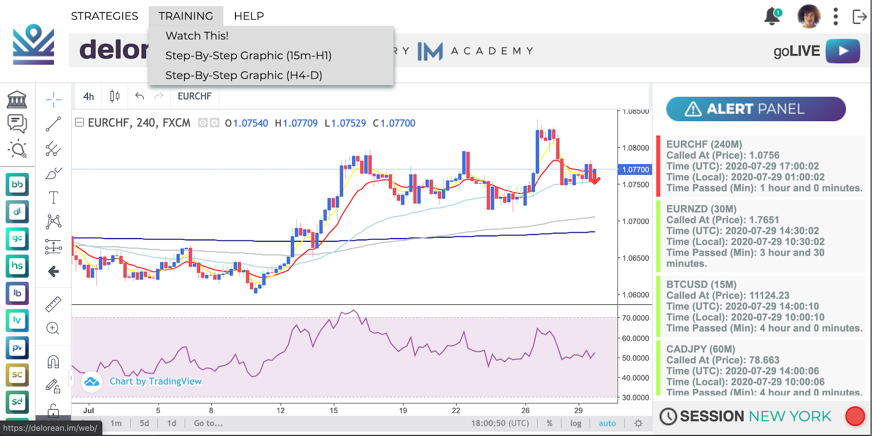The height and width of the screenshot is (436, 872).
Task: Open chart settings gear at bottom right
Action: (638, 423)
